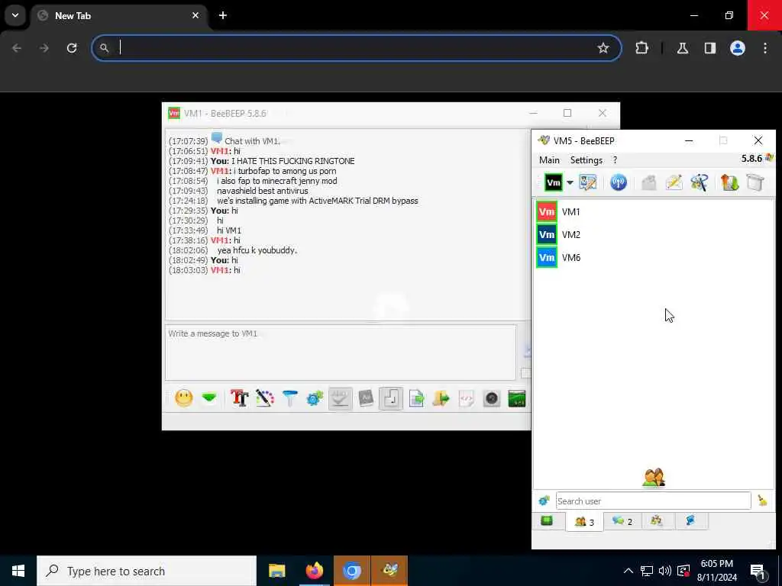Click the compose message pencil icon

pyautogui.click(x=674, y=182)
